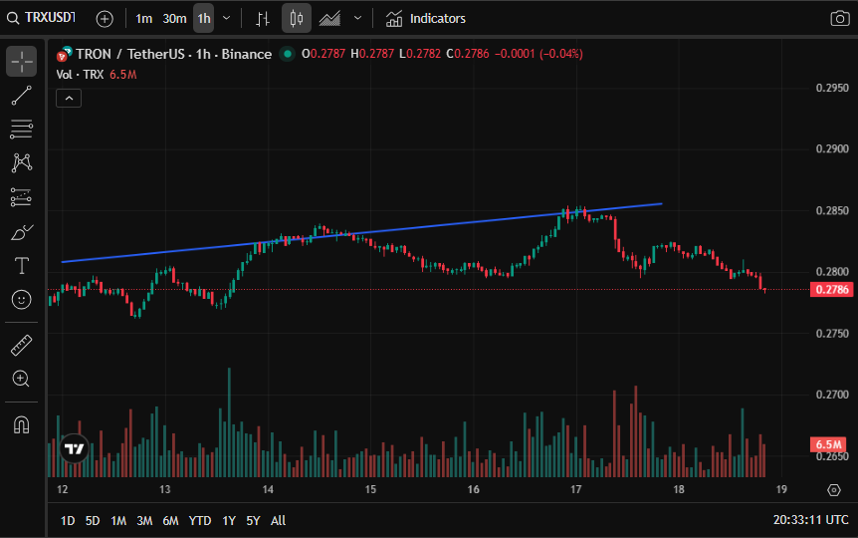Set the date range to 1M
858x538 pixels.
(x=118, y=520)
